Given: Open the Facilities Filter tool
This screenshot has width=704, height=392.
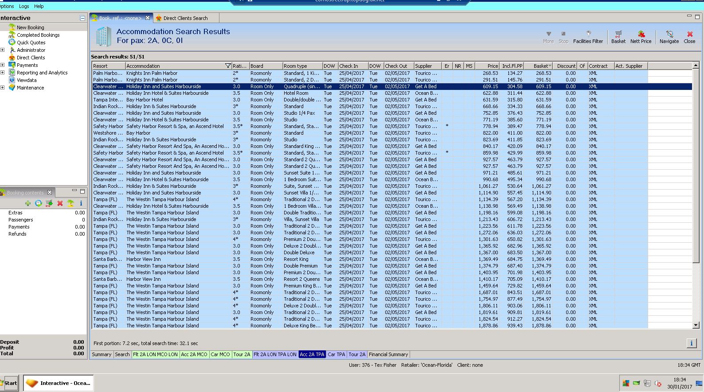Looking at the screenshot, I should 588,37.
